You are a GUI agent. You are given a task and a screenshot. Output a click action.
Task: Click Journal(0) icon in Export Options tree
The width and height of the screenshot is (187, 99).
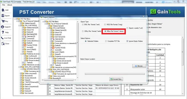(x=53, y=50)
